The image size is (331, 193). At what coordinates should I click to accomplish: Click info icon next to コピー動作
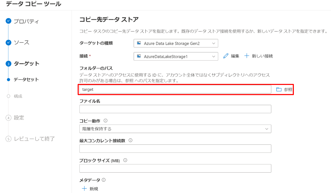coord(105,121)
